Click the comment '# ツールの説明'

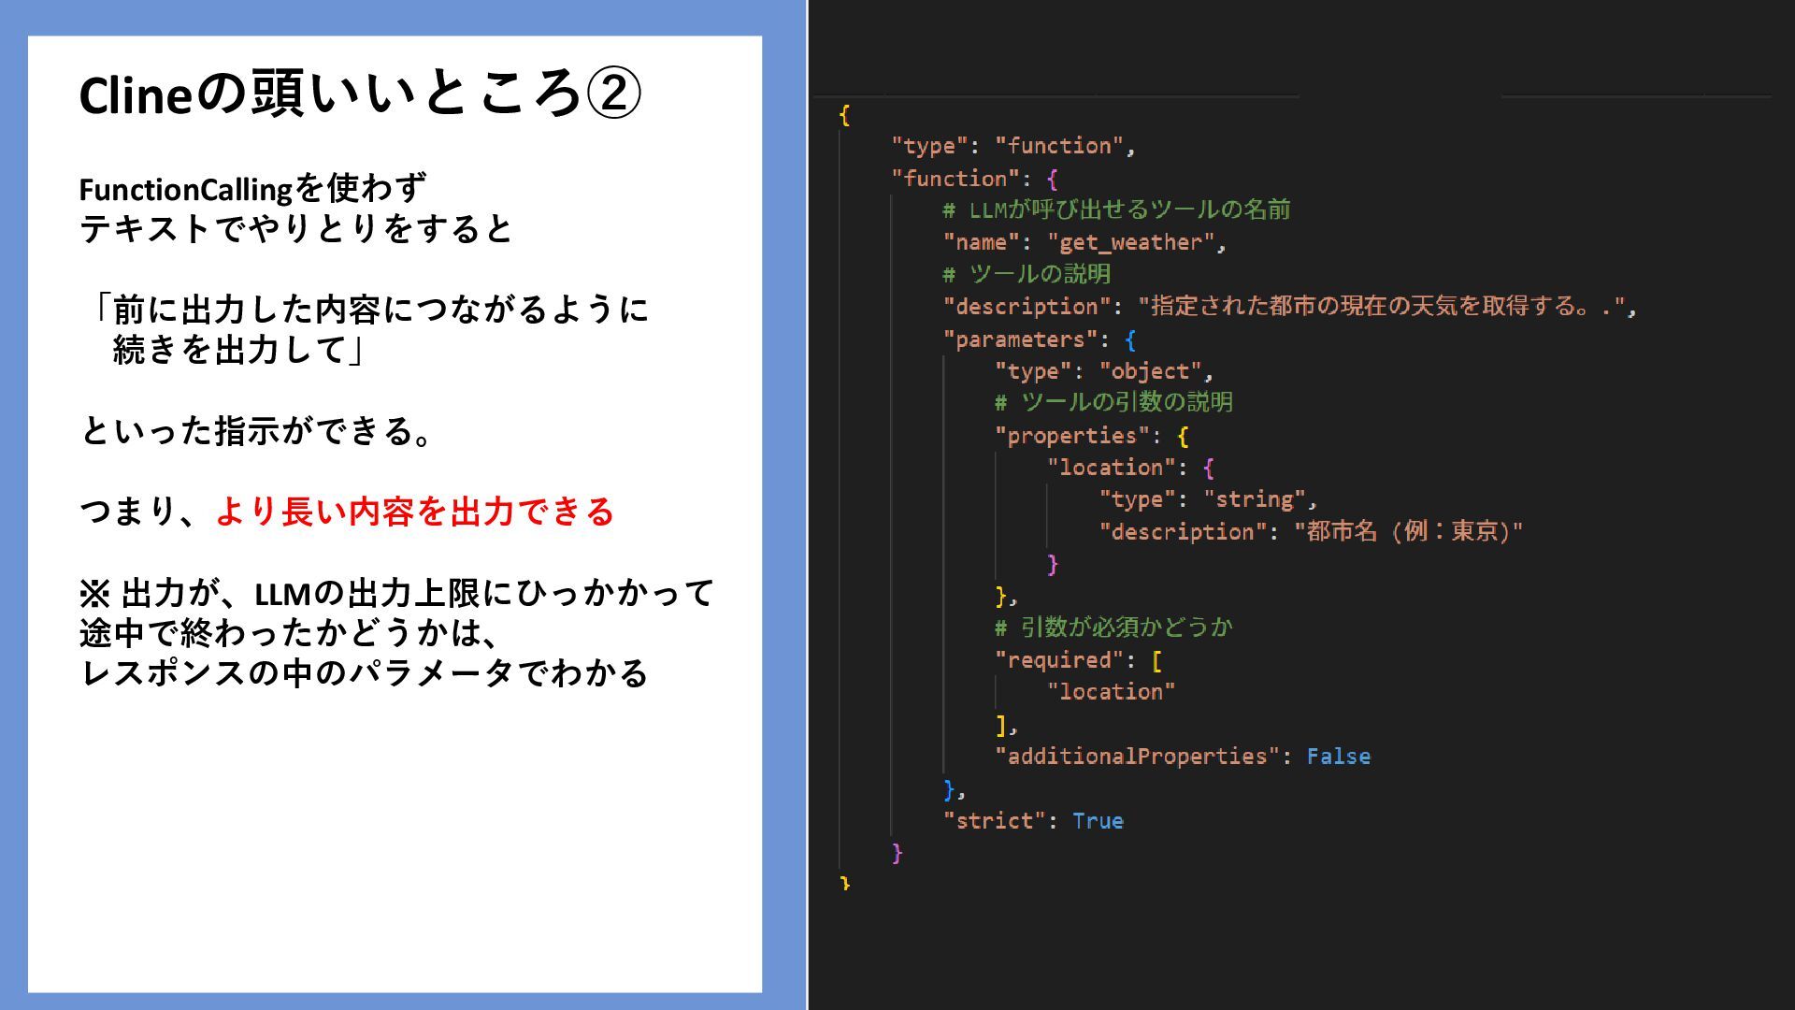[x=1027, y=274]
